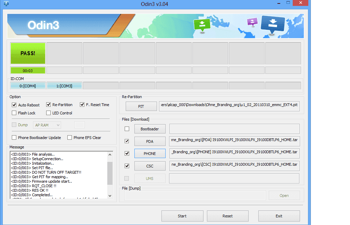
Task: Close the Odin3 window
Action: [x=301, y=3]
